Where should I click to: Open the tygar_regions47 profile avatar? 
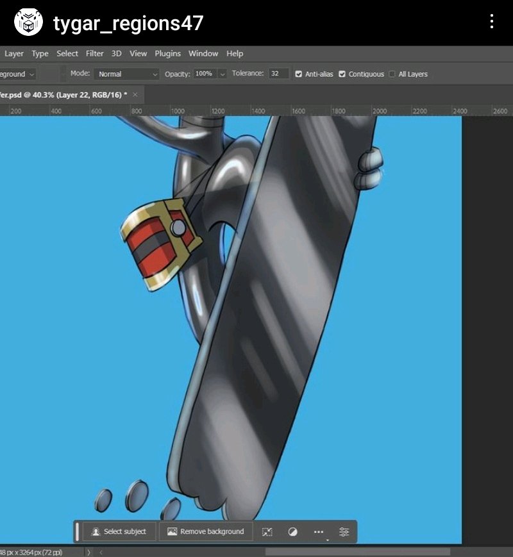click(28, 22)
